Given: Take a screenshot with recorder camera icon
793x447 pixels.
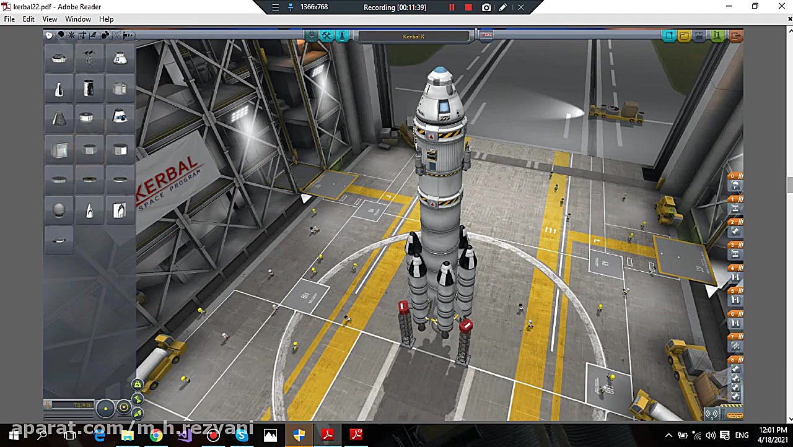Looking at the screenshot, I should click(x=486, y=7).
